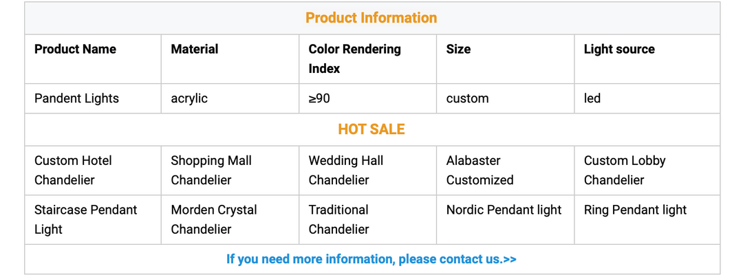
Task: Open the Alabaster Customized item
Action: (480, 170)
